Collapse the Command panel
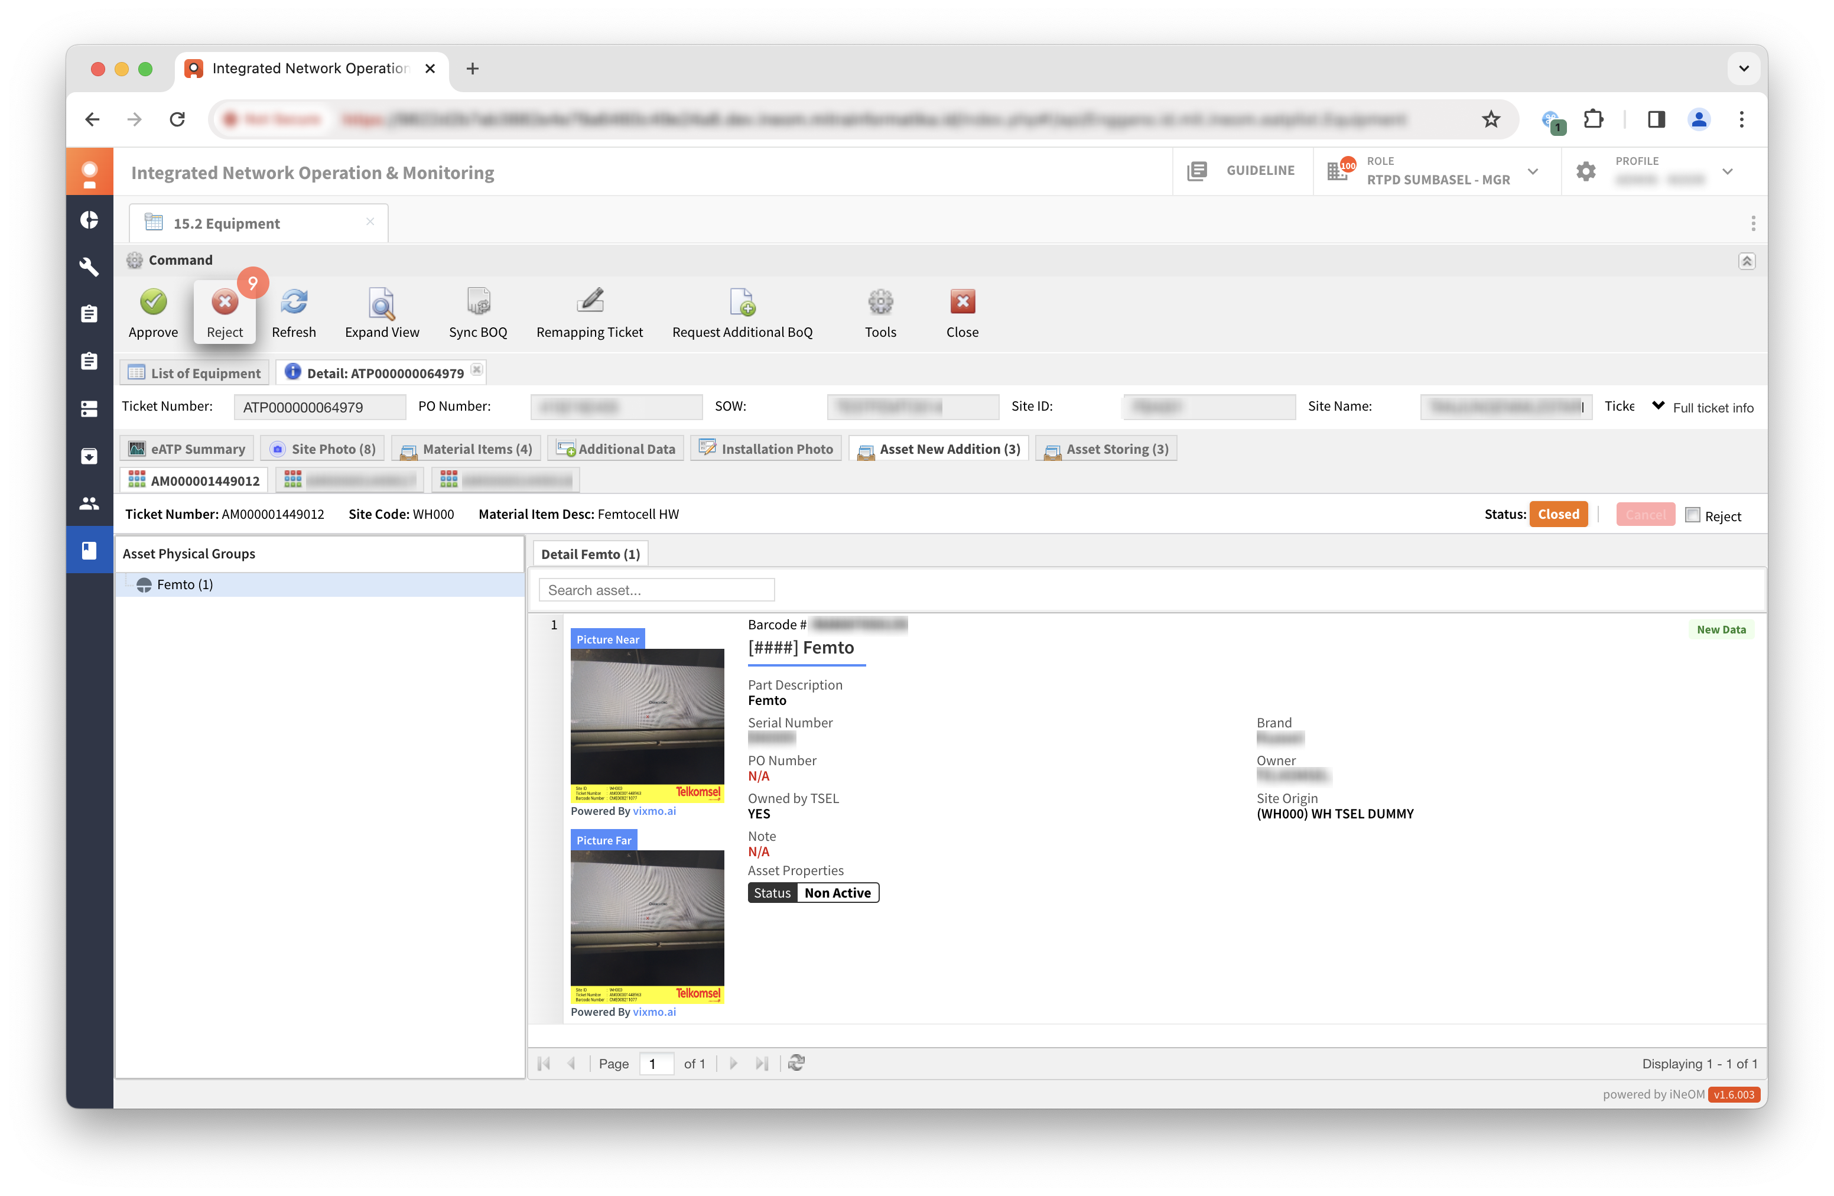Viewport: 1834px width, 1196px height. (1746, 261)
